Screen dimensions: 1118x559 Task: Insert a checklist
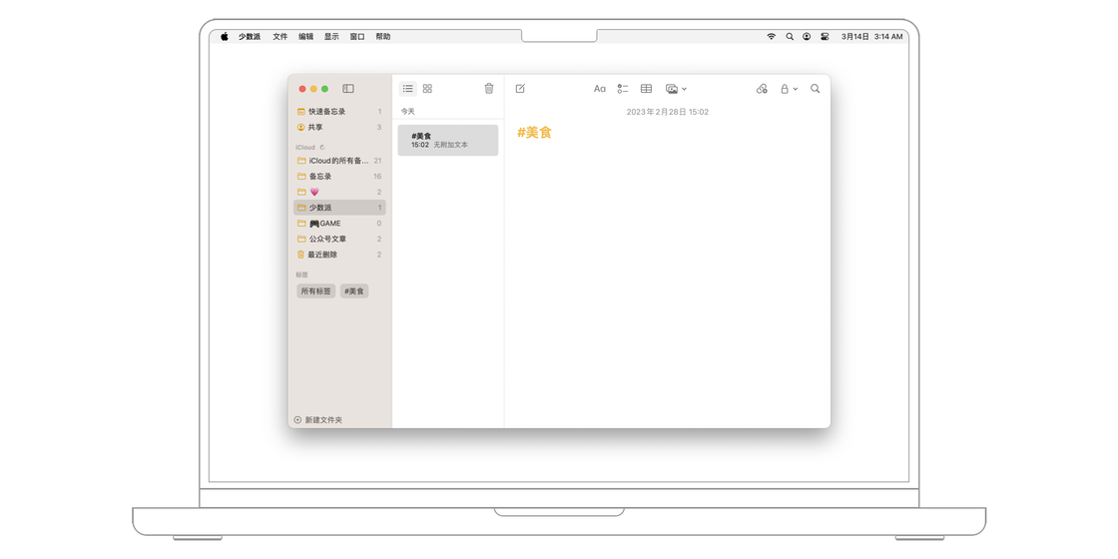click(x=623, y=89)
